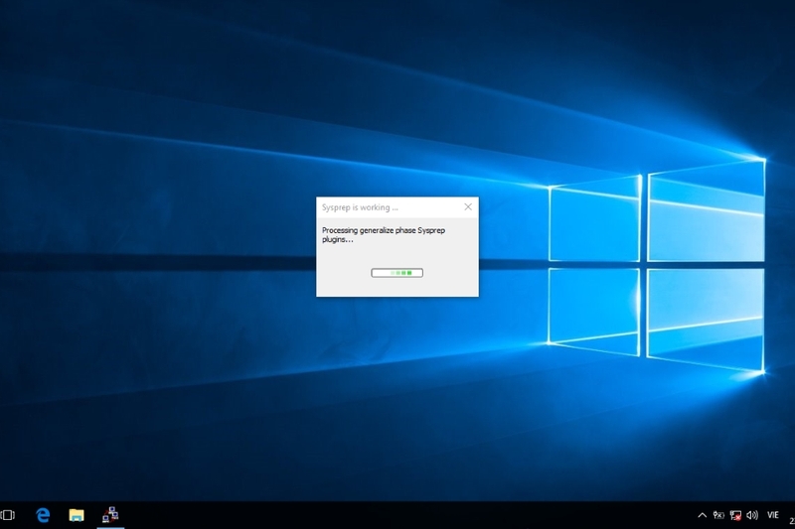Open the volume speaker tray icon
This screenshot has width=795, height=529.
tap(752, 515)
